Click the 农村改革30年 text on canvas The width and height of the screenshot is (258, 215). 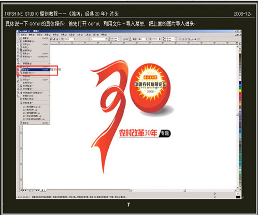click(138, 133)
